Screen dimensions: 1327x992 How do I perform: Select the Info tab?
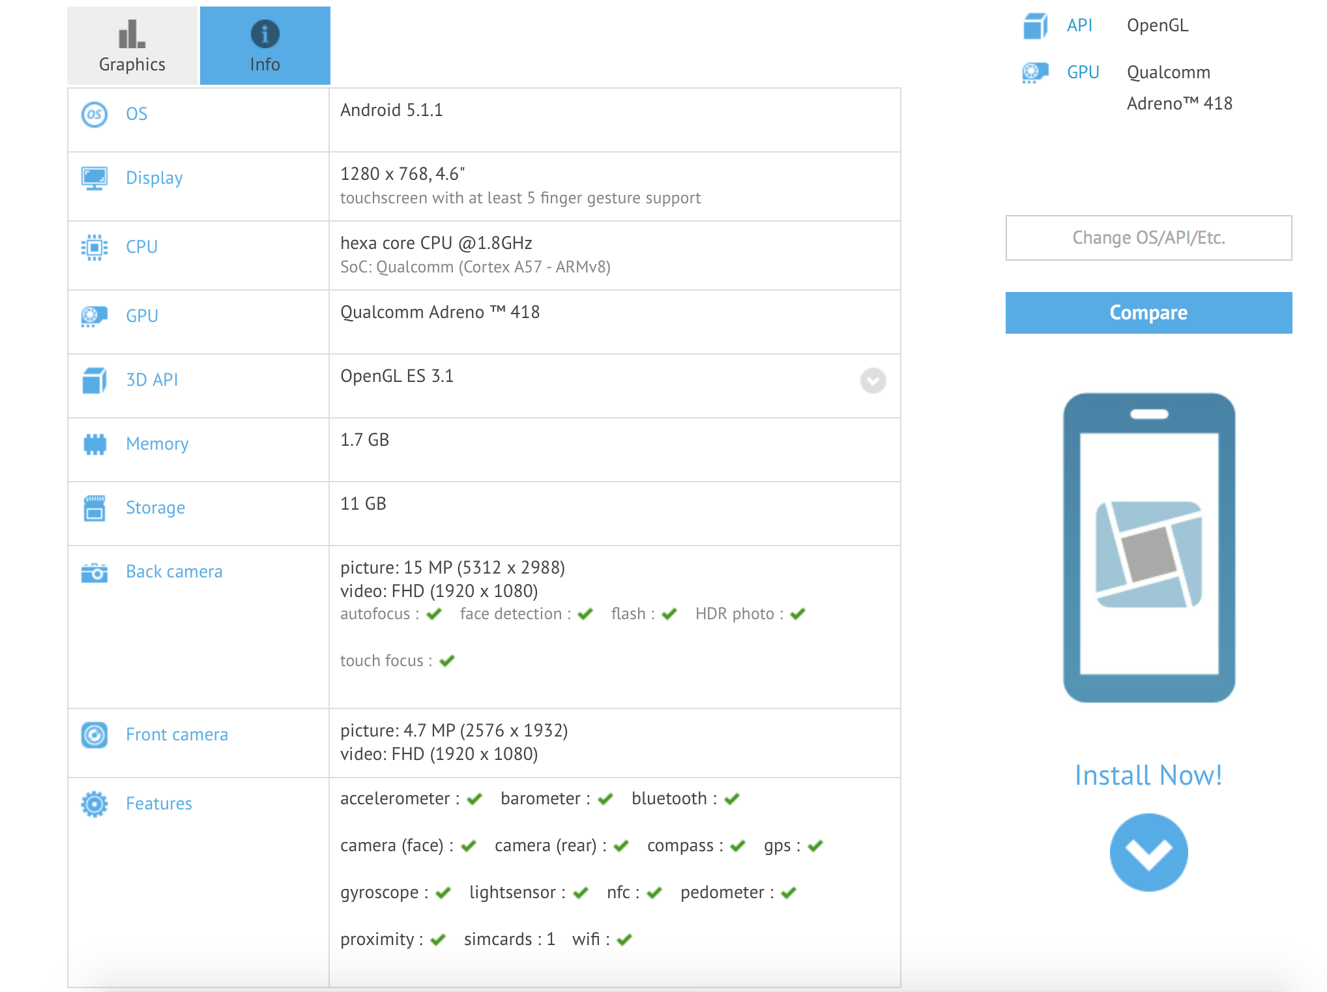tap(265, 46)
